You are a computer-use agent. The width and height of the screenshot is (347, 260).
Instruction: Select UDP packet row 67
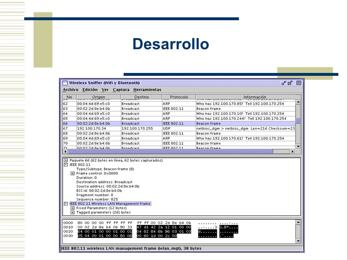click(179, 129)
